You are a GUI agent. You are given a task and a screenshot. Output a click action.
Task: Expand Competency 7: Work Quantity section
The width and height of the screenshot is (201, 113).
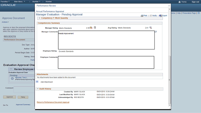click(x=40, y=18)
